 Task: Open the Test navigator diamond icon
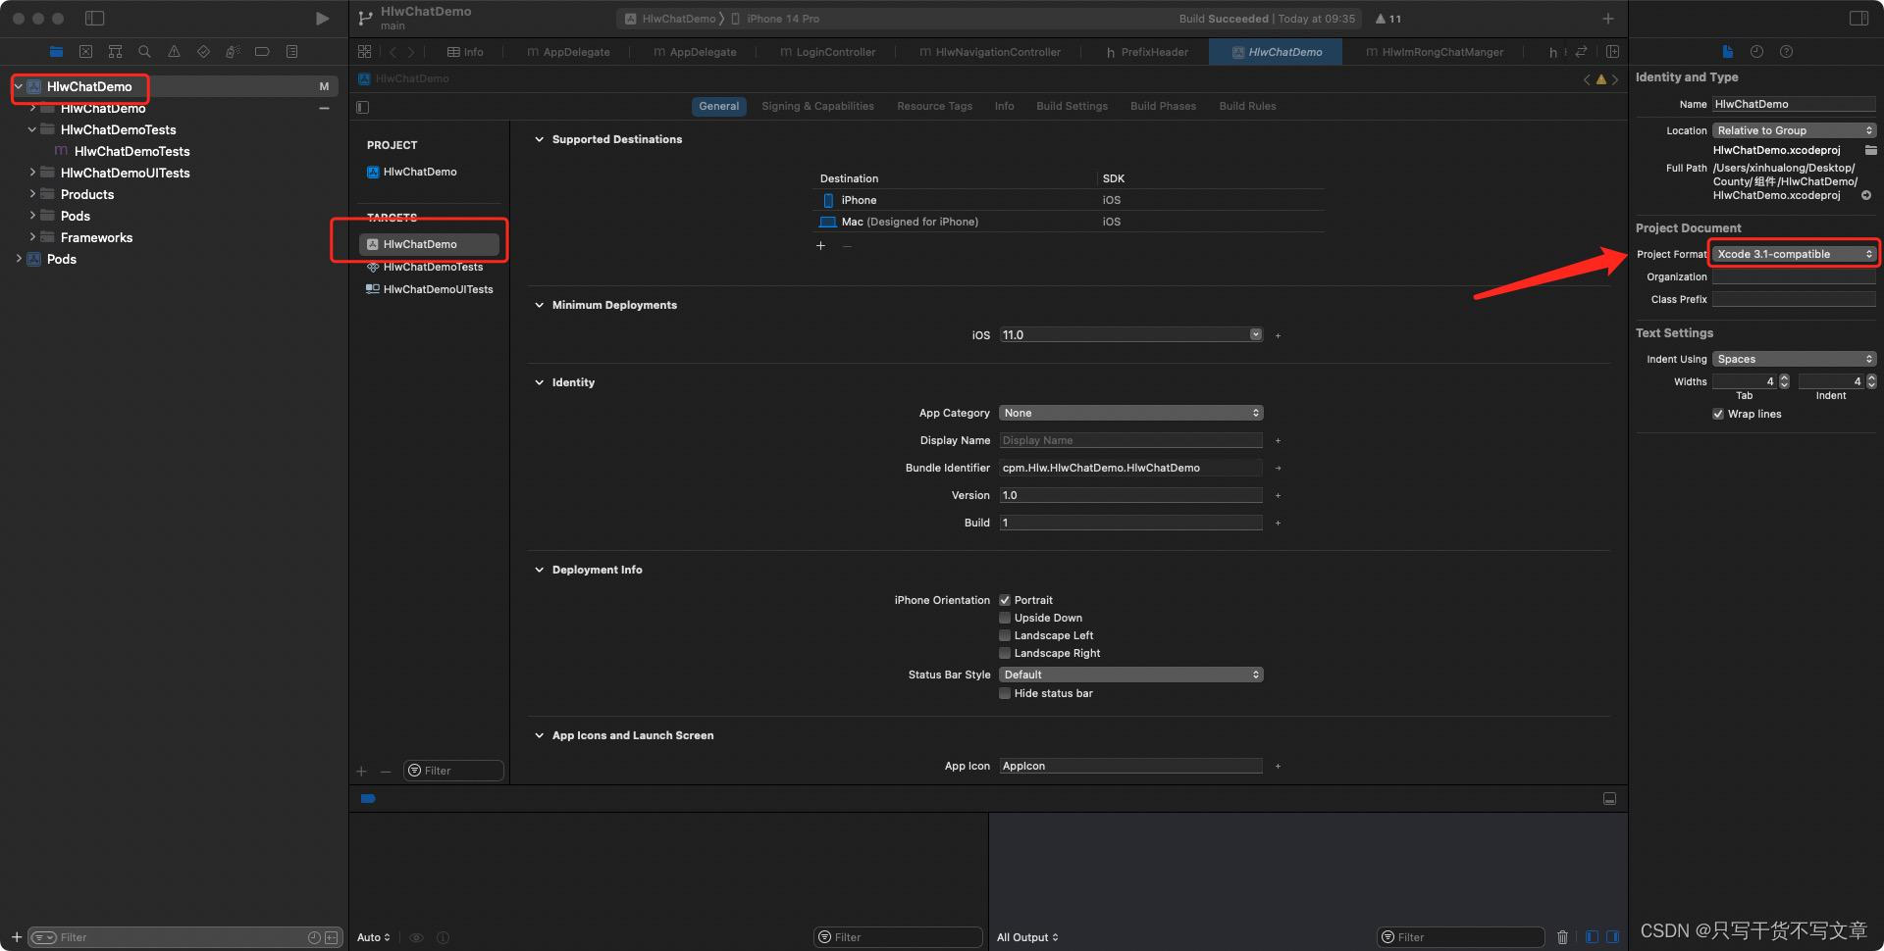point(203,52)
